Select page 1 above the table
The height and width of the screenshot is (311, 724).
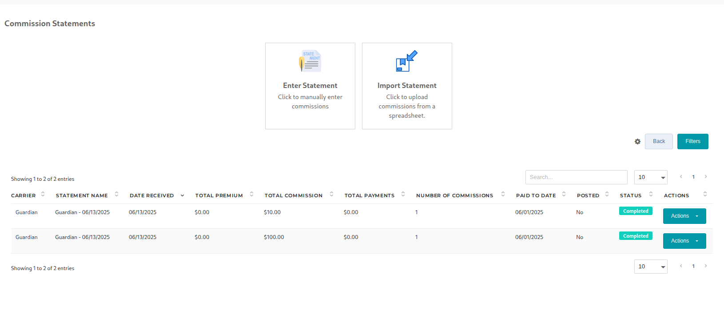click(693, 177)
